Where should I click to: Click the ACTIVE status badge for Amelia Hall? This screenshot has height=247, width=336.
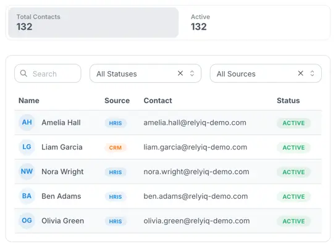(x=293, y=123)
